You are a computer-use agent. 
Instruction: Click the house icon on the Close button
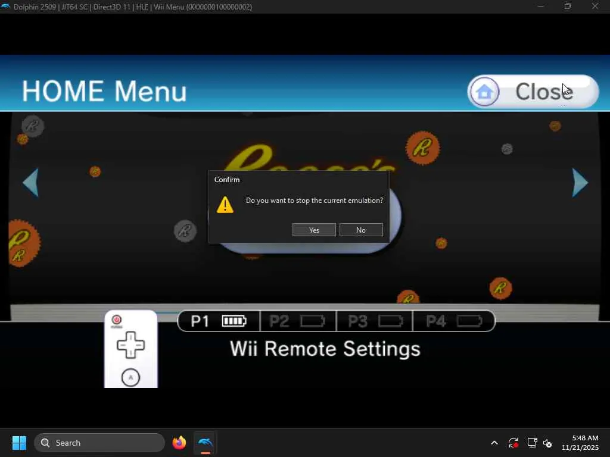tap(484, 92)
